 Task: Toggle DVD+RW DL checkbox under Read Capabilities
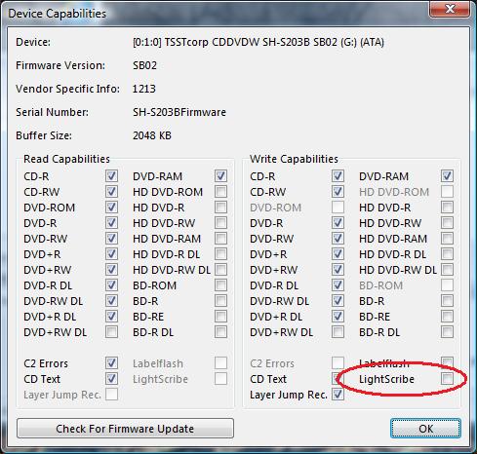(111, 332)
